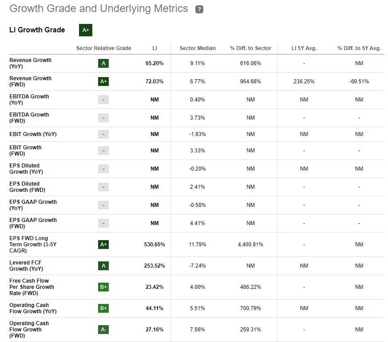The width and height of the screenshot is (388, 342).
Task: Click the A grade badge for Revenue Growth (YoY)
Action: click(x=103, y=63)
